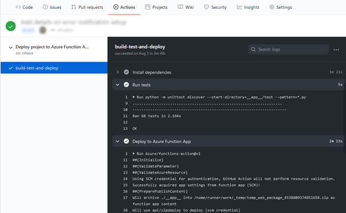Click log line number 17 in deploy step

point(125,197)
